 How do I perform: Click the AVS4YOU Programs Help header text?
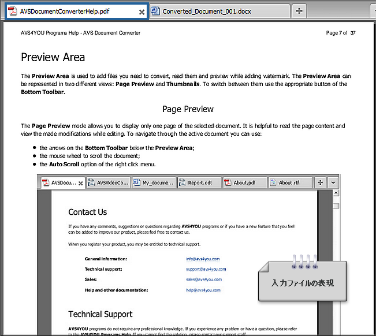tap(81, 33)
